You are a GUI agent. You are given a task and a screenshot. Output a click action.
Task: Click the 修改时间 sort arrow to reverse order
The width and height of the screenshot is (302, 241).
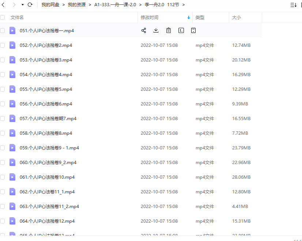click(188, 17)
